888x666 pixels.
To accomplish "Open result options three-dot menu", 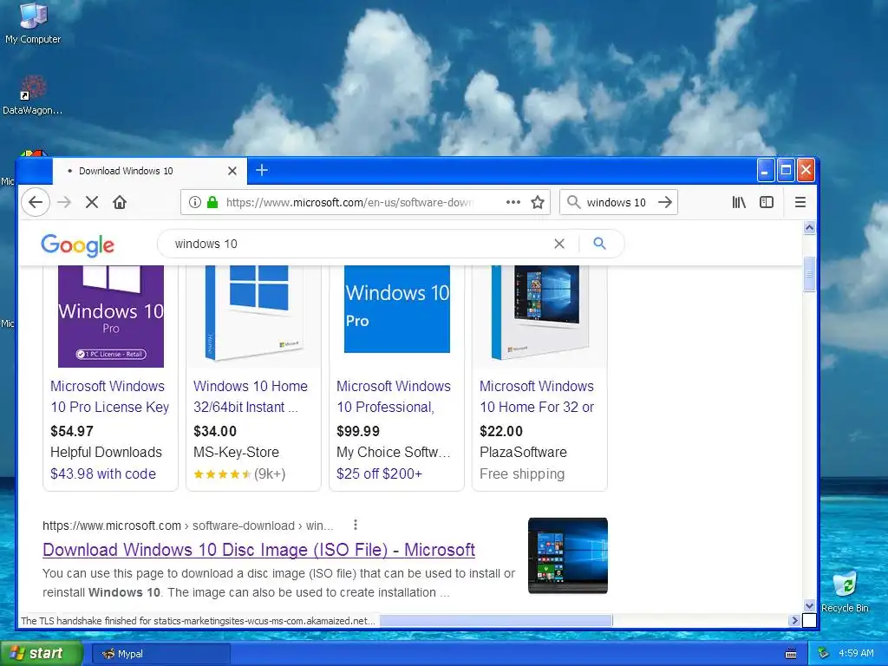I will click(x=355, y=525).
